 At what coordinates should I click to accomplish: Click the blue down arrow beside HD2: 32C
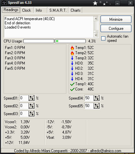[72, 68]
